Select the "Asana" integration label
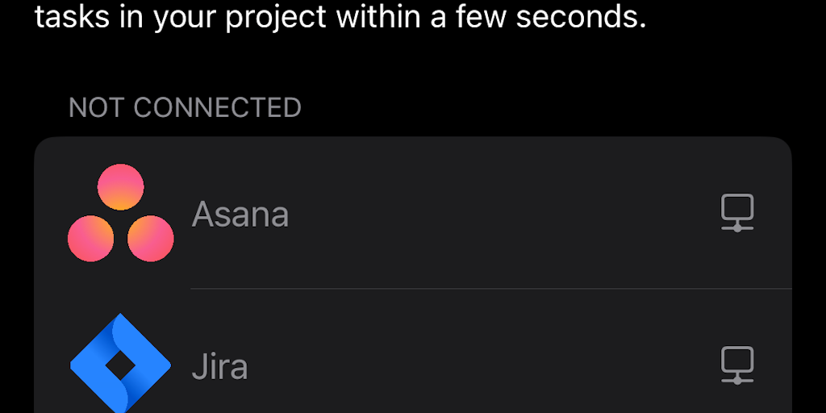The width and height of the screenshot is (826, 413). 240,215
